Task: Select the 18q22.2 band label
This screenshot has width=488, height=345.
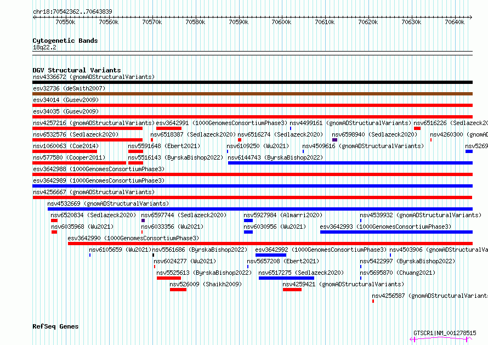Action: [x=44, y=47]
